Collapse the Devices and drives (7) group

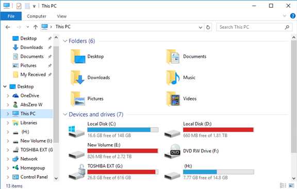[65, 114]
